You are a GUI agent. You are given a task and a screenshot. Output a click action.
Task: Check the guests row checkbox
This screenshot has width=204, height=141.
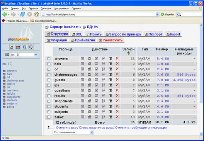[49, 80]
